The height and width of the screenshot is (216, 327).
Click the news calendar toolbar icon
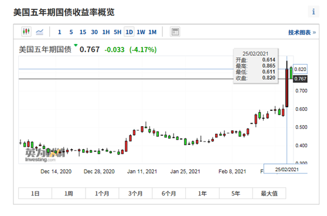click(175, 32)
